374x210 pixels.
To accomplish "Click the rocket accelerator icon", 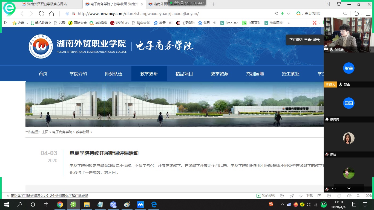I will pos(292,196).
